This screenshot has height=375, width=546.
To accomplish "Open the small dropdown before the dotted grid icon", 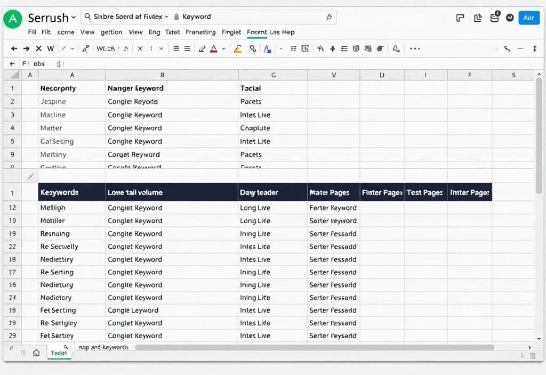I will pyautogui.click(x=281, y=48).
